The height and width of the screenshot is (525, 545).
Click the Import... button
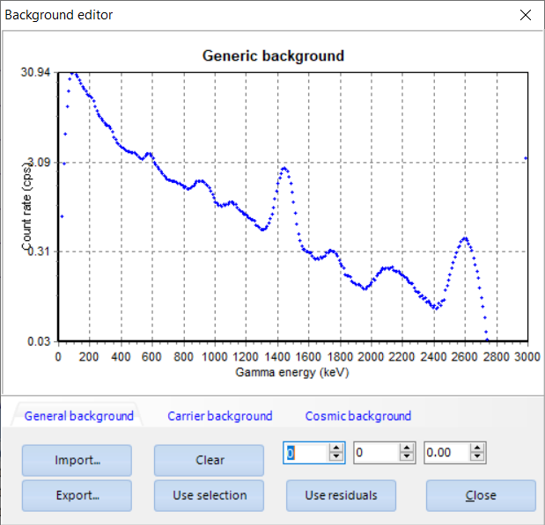pyautogui.click(x=77, y=460)
